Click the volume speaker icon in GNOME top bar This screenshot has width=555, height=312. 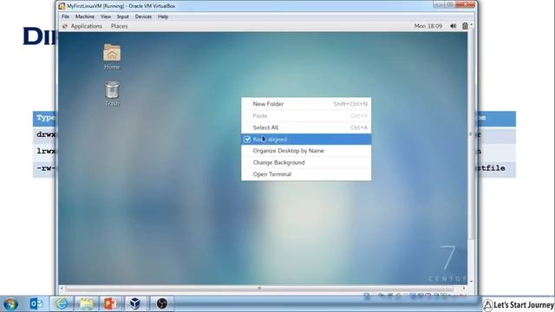point(453,26)
